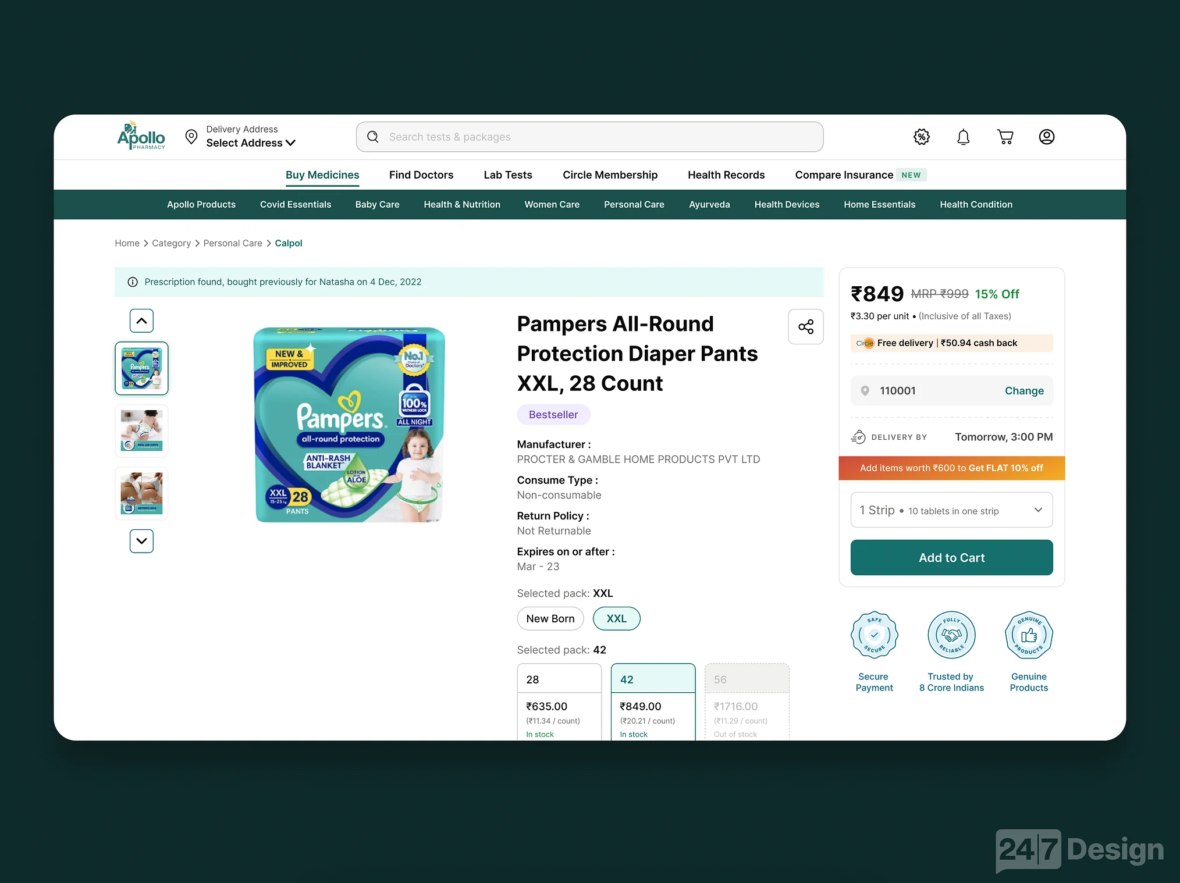Choose the 56 count pack option
This screenshot has width=1180, height=883.
pos(747,702)
